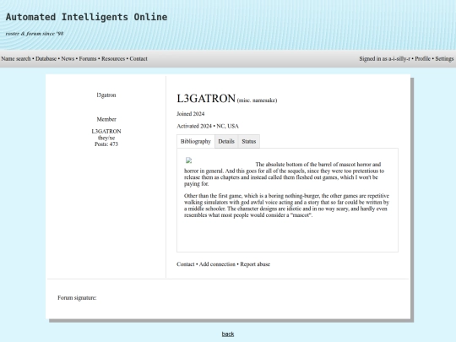Click the 'Posts: 473' text

coord(106,144)
